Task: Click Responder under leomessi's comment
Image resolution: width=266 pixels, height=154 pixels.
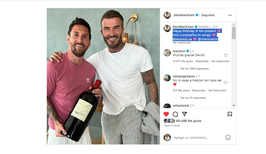Action: point(202,61)
